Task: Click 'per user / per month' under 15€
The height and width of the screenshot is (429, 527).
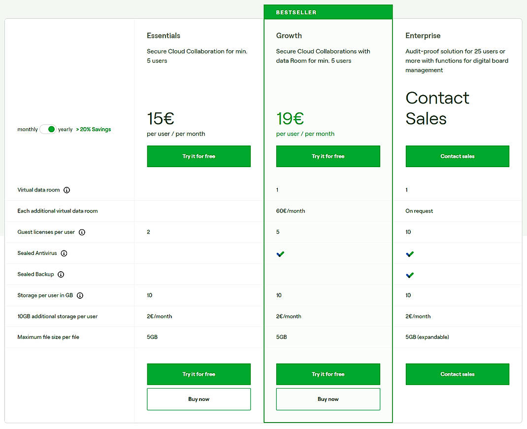Action: [x=176, y=134]
